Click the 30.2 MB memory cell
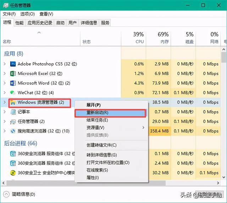This screenshot has height=203, width=227. click(x=159, y=173)
